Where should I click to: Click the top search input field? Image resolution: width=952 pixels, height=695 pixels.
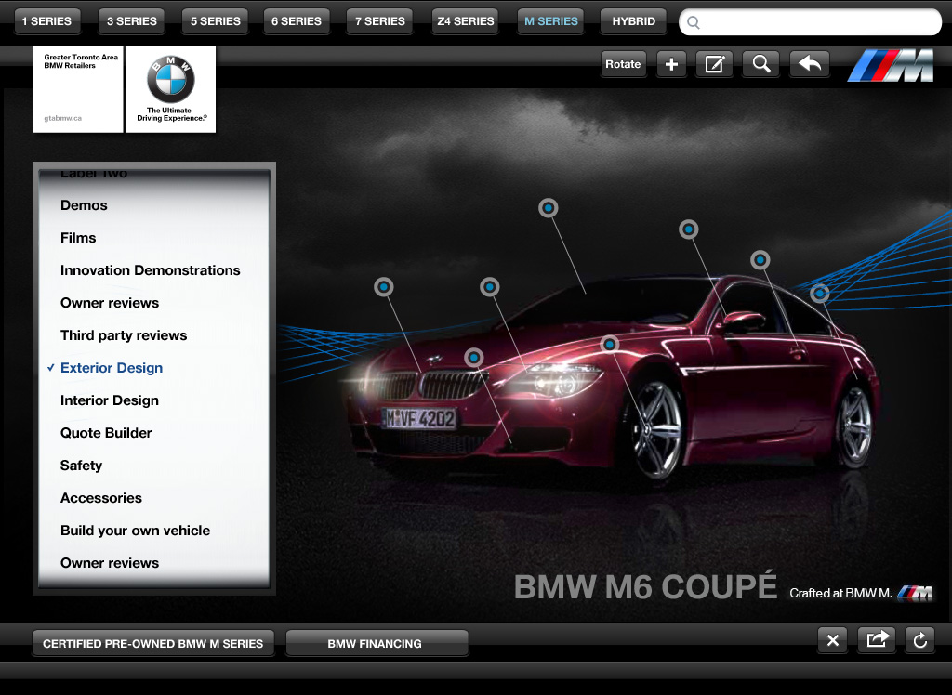[810, 22]
